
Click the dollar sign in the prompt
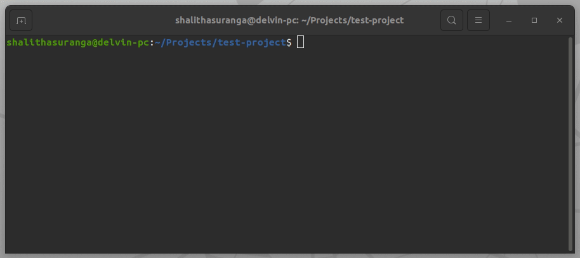(x=289, y=43)
